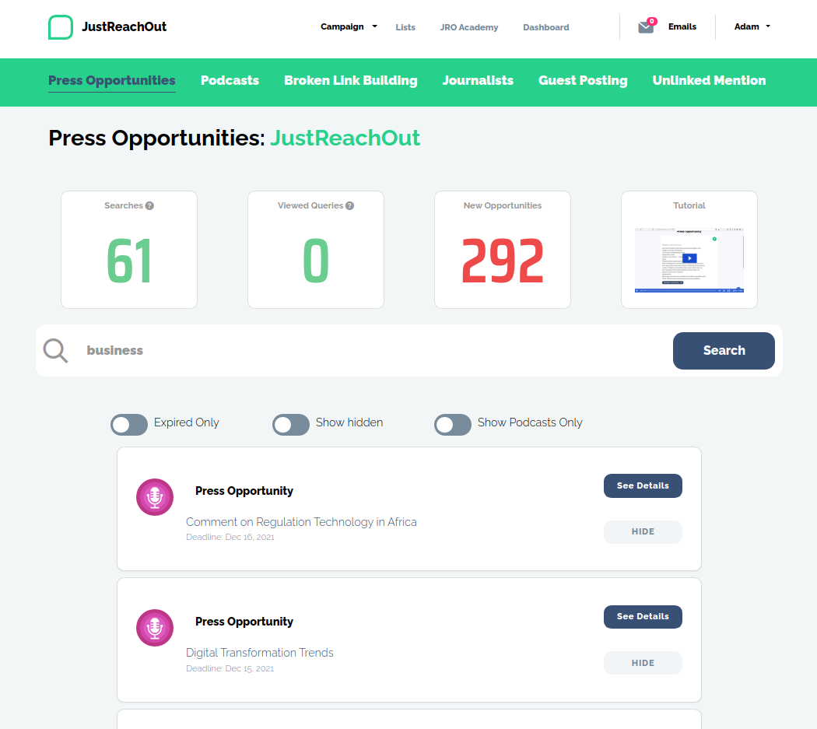Switch to the Podcasts tab
Image resolution: width=817 pixels, height=729 pixels.
tap(230, 81)
